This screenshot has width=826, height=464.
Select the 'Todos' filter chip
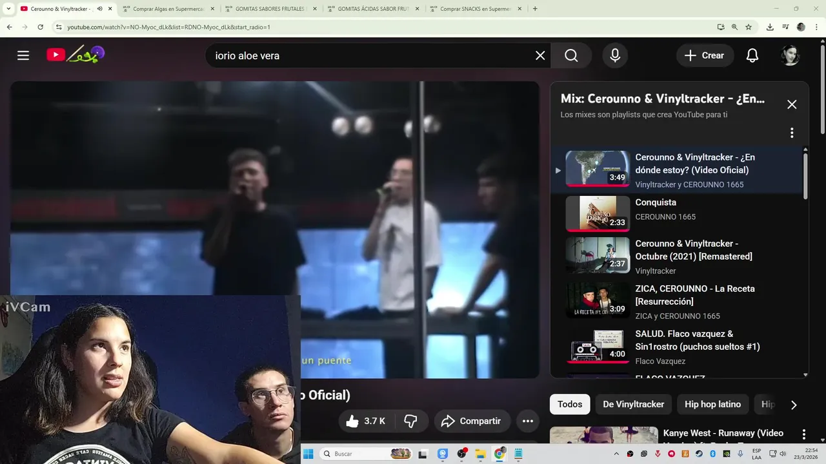tap(570, 404)
